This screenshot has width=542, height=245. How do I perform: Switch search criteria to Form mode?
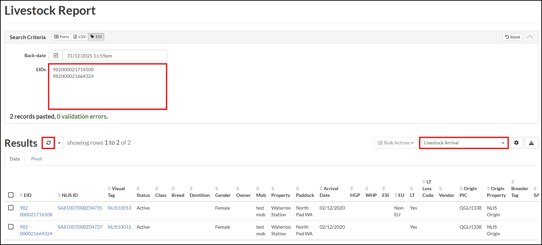(62, 37)
